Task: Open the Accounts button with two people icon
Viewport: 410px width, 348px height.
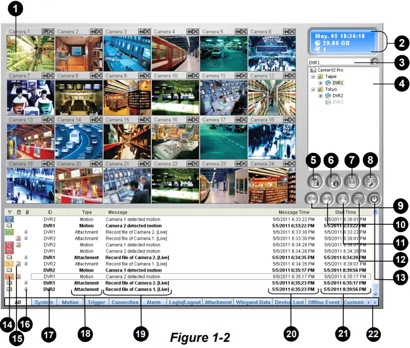Action: [x=352, y=181]
